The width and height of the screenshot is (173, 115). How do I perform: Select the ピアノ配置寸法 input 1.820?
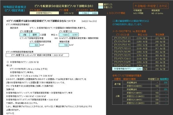[64, 35]
